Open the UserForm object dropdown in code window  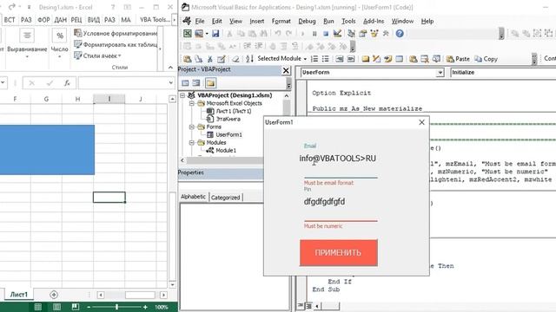440,73
